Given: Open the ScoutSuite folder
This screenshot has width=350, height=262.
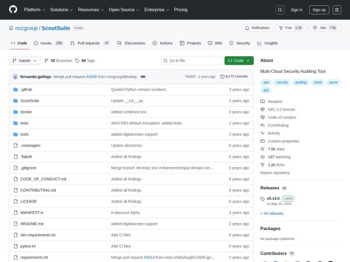Looking at the screenshot, I should pyautogui.click(x=30, y=101).
